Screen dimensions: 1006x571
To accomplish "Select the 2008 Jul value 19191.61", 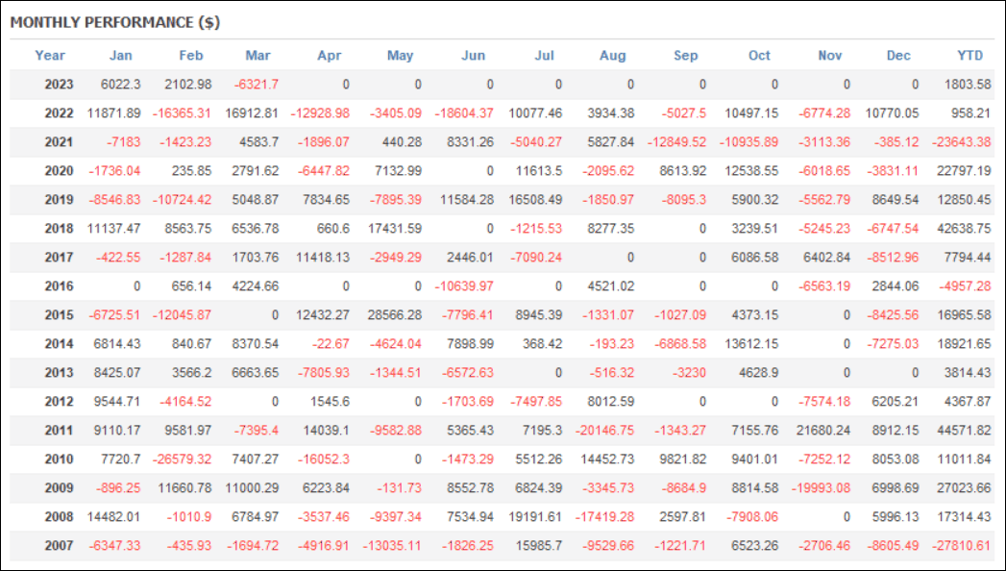I will click(535, 517).
